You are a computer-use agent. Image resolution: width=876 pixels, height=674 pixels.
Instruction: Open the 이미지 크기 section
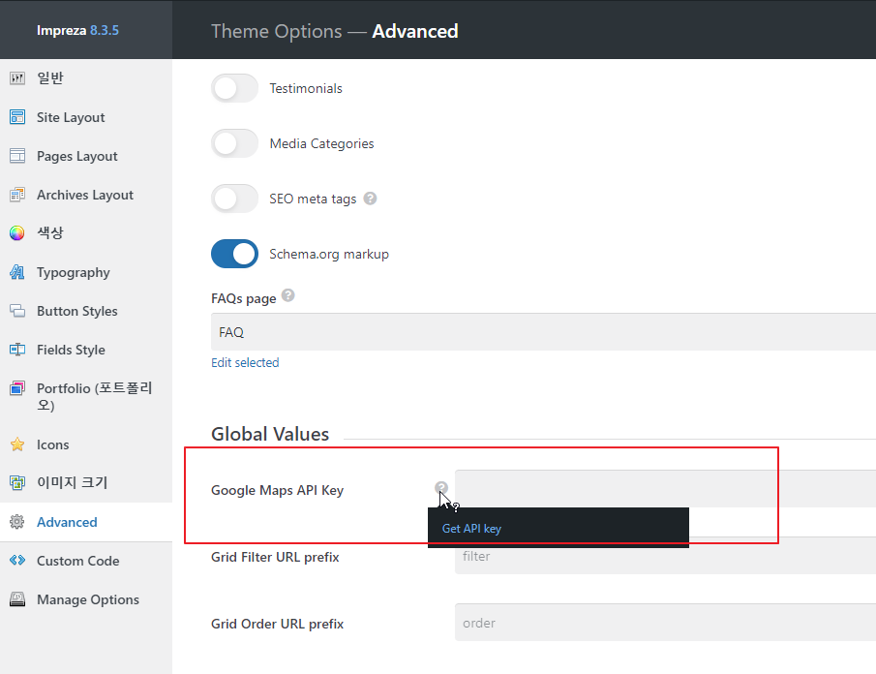click(x=86, y=483)
